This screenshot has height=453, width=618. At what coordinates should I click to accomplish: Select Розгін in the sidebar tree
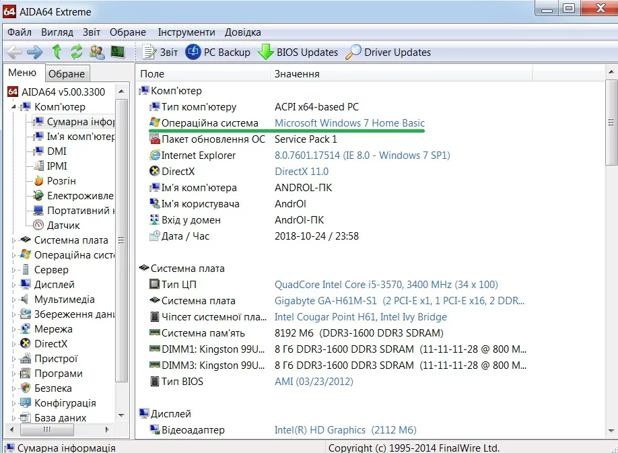click(61, 181)
